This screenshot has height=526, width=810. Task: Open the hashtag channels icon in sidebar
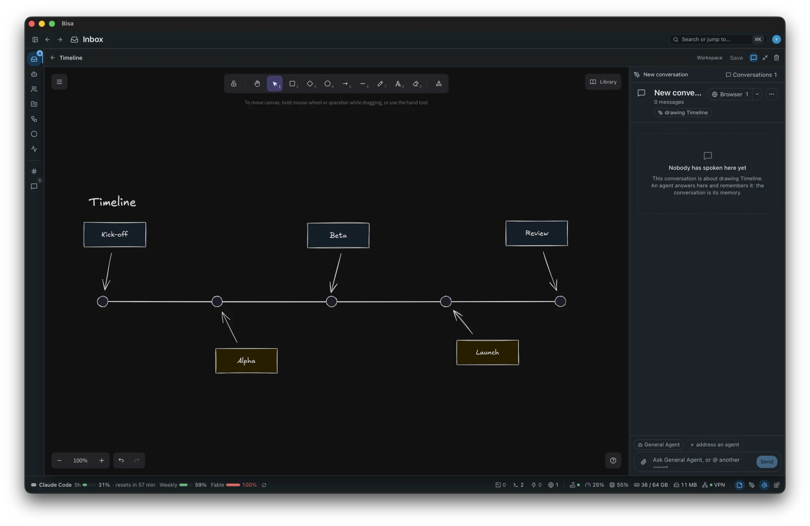[x=34, y=172]
